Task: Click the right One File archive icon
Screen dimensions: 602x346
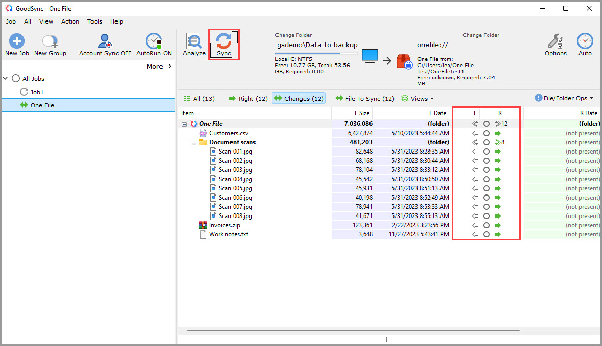Action: click(x=404, y=61)
